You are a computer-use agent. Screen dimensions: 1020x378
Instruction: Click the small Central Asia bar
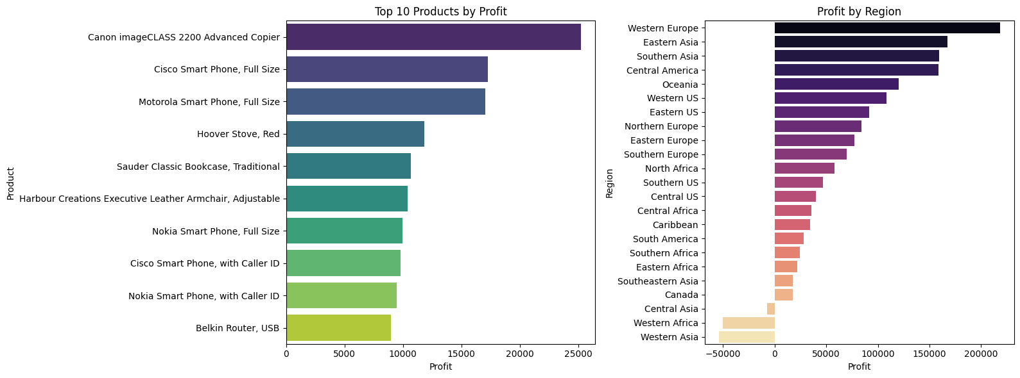point(771,309)
